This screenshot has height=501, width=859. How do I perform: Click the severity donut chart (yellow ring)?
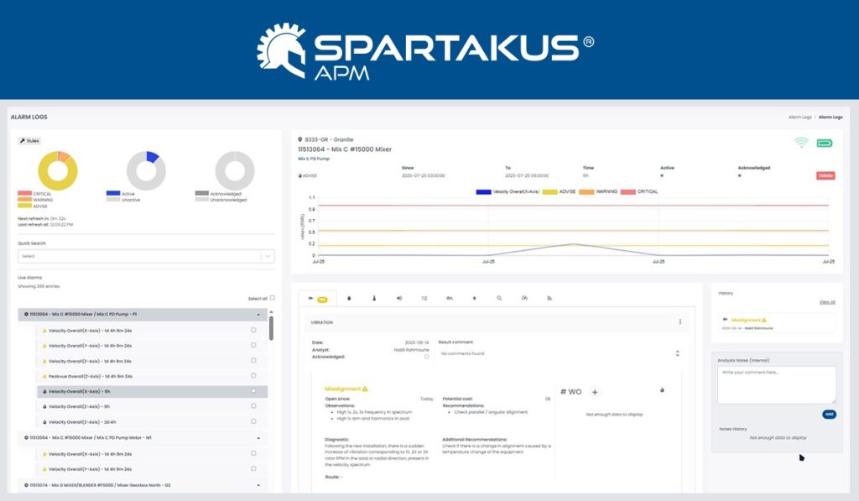58,170
